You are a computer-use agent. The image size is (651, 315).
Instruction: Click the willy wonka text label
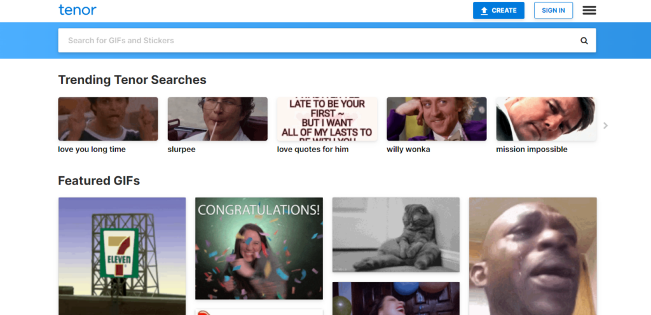pos(408,150)
